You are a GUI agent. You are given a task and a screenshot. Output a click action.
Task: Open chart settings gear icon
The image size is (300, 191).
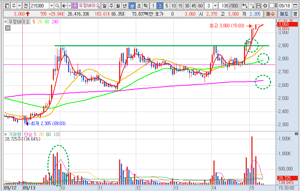(265, 6)
